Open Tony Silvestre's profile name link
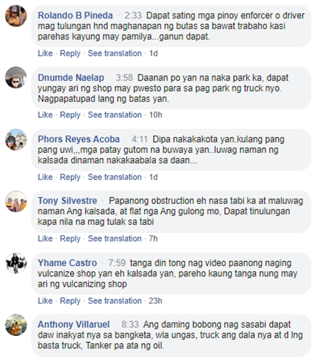Screen dimensions: 331x357 68,201
